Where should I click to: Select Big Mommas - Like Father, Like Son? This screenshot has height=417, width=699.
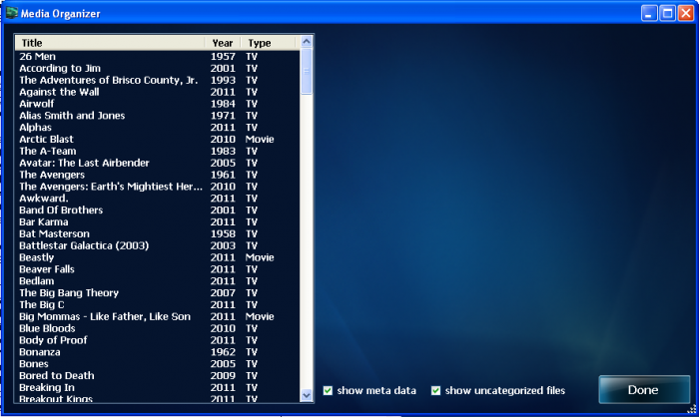coord(158,317)
